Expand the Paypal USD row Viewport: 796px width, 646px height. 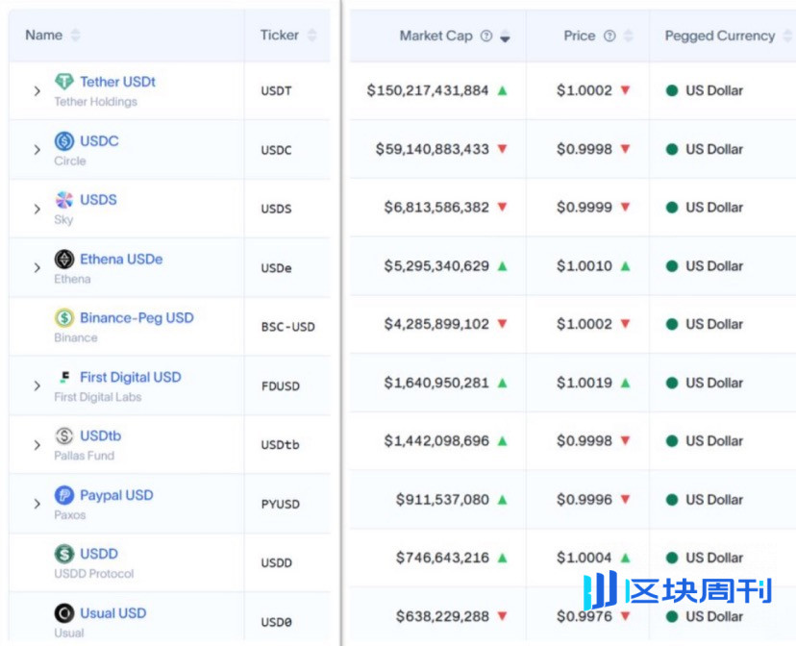tap(37, 504)
